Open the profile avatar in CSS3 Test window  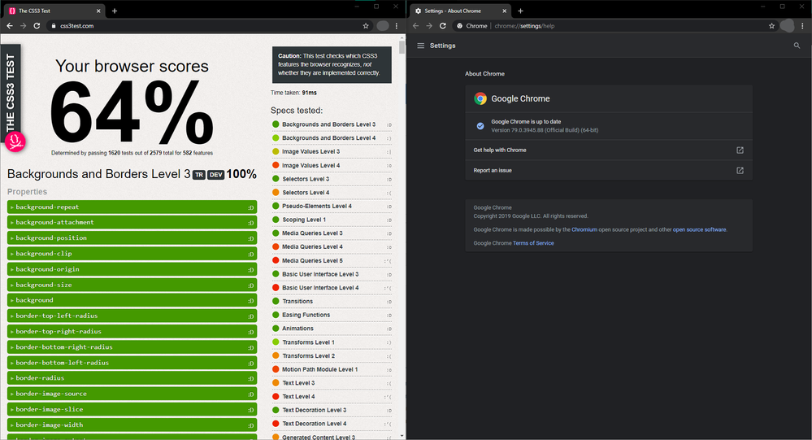point(383,25)
